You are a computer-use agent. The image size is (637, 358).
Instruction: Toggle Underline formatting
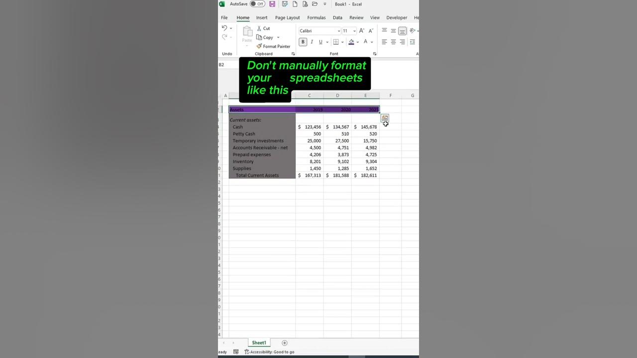coord(320,42)
